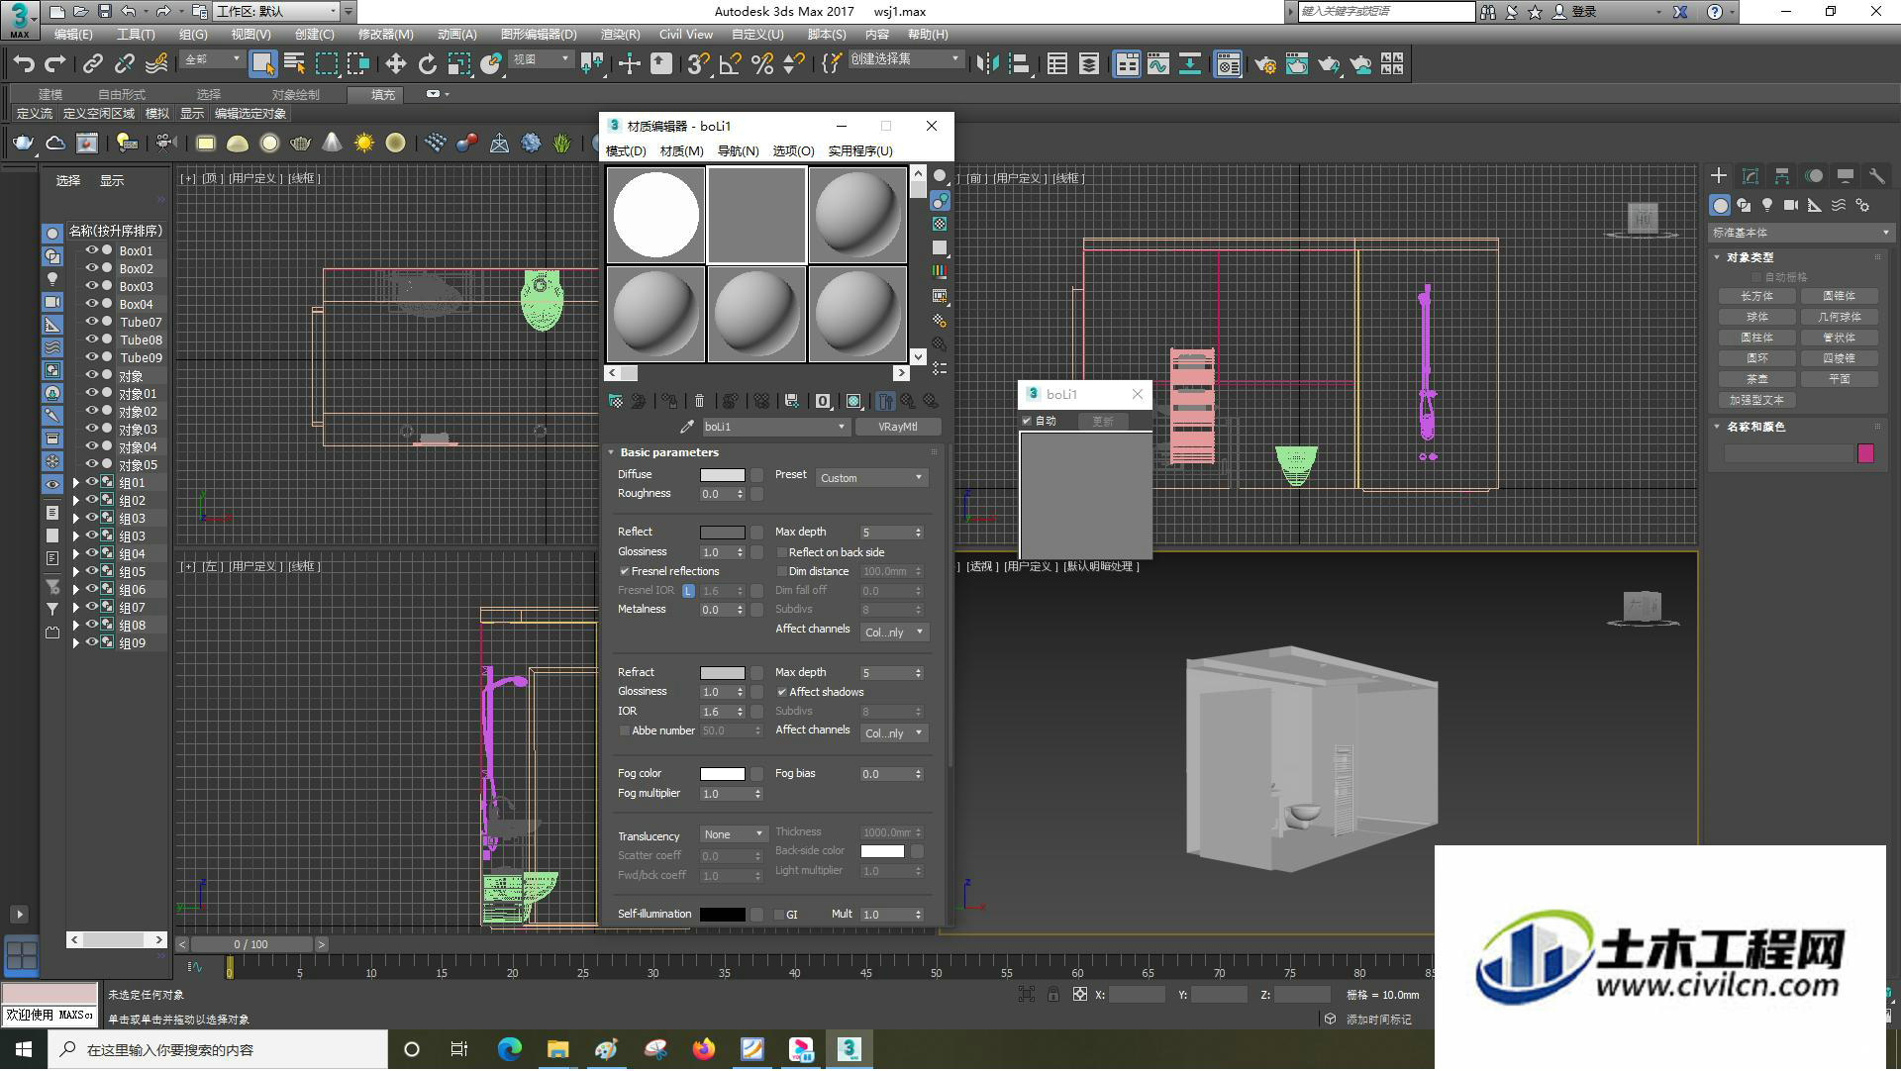Open Edge browser from taskbar

click(509, 1049)
